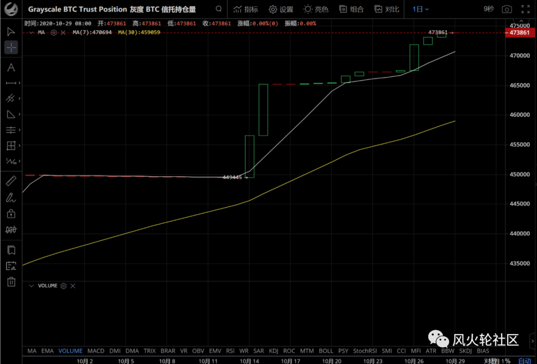The width and height of the screenshot is (537, 364).
Task: Click the app logo in the top-left corner
Action: [11, 9]
